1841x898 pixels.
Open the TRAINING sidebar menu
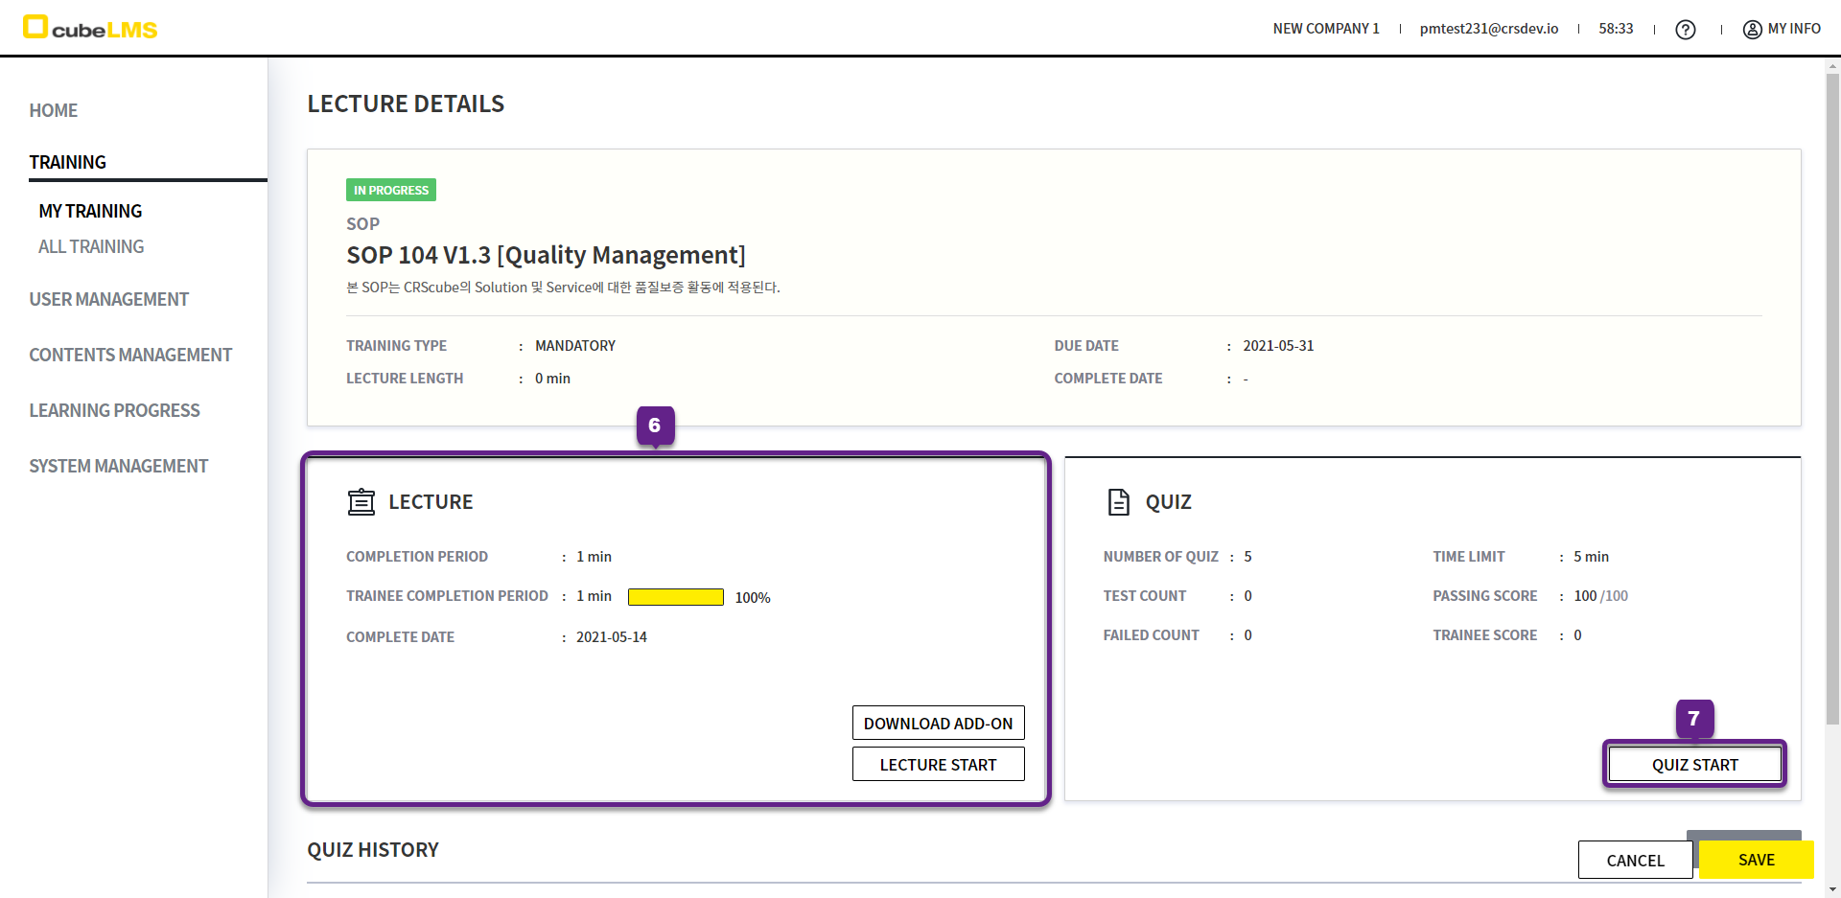click(68, 162)
